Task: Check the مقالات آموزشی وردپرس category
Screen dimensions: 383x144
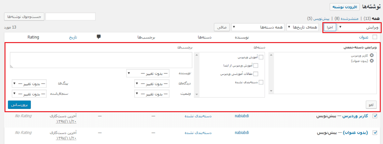Action: click(x=256, y=74)
